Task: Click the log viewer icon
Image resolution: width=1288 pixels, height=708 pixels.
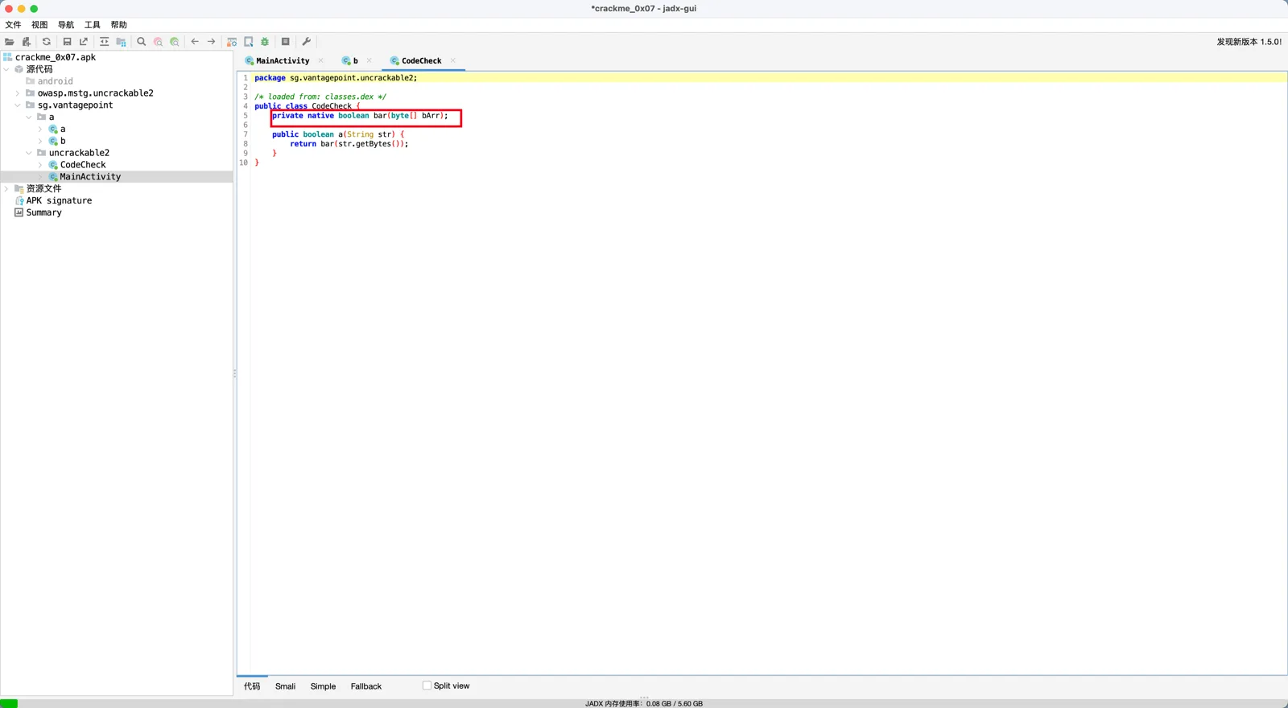Action: click(x=286, y=42)
